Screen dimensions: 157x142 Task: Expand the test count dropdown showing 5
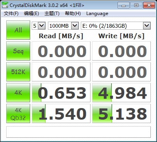(42, 26)
